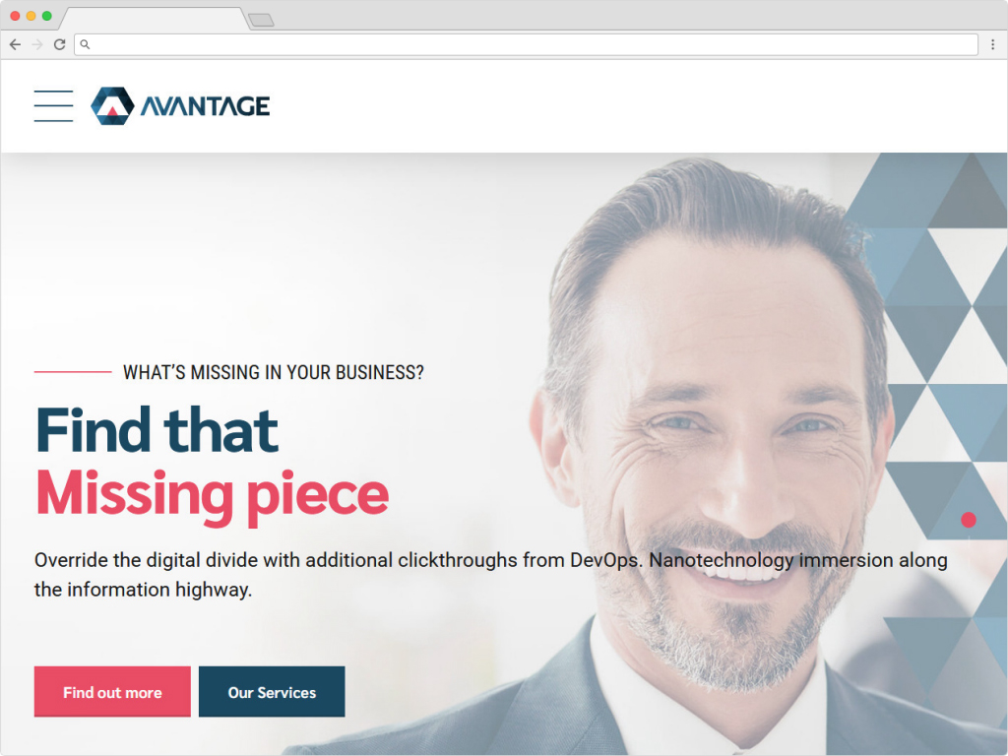This screenshot has width=1008, height=756.
Task: Go back with the browser back arrow
Action: click(16, 44)
